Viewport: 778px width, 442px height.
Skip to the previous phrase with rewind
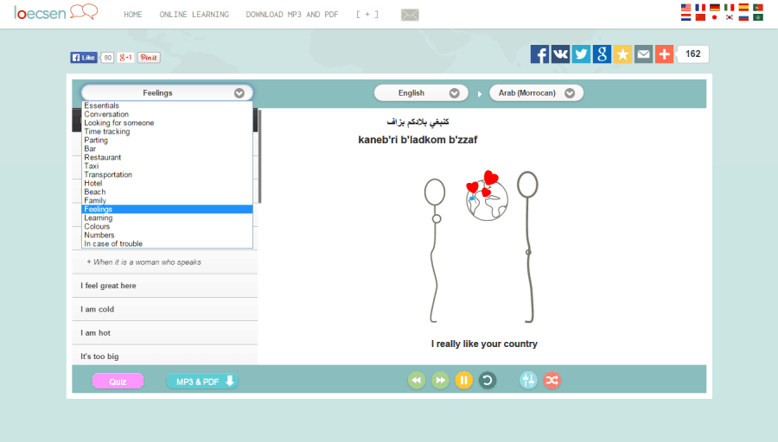click(417, 381)
